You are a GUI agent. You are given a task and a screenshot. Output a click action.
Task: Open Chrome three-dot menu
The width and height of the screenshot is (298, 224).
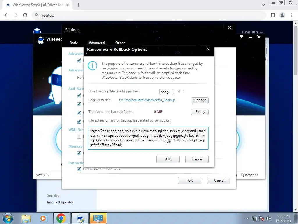pos(292,15)
